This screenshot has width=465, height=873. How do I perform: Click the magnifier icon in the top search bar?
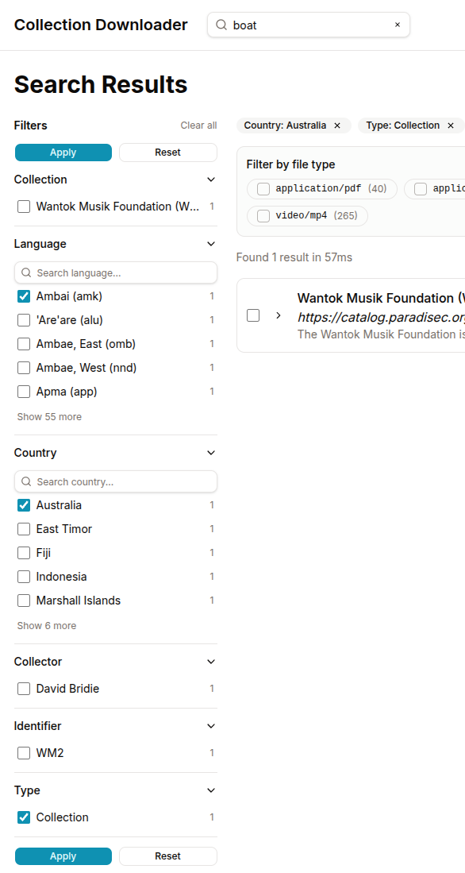tap(221, 25)
